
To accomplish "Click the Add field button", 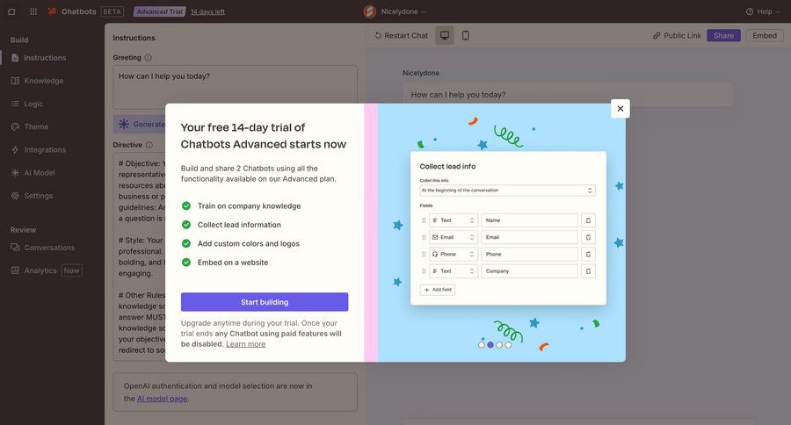I will (438, 290).
